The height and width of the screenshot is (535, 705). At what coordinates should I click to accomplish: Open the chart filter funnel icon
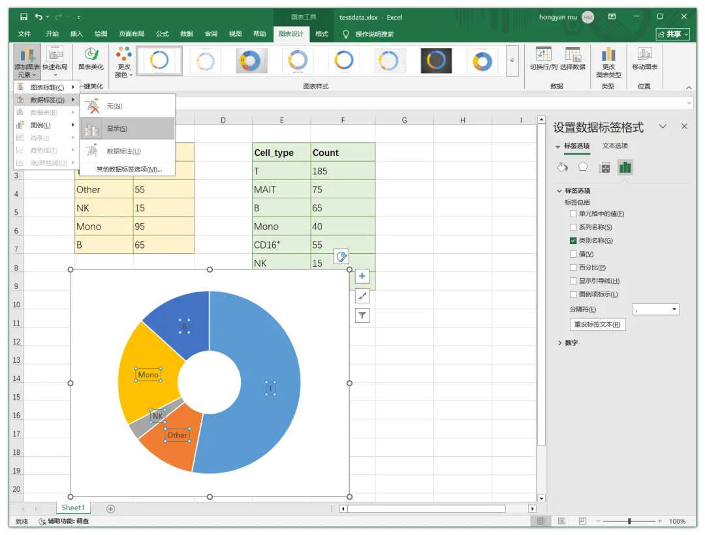pyautogui.click(x=362, y=315)
